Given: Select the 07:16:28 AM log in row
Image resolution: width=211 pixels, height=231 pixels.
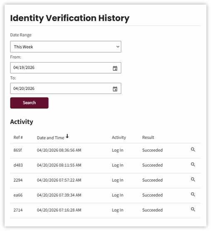Looking at the screenshot, I should [105, 210].
